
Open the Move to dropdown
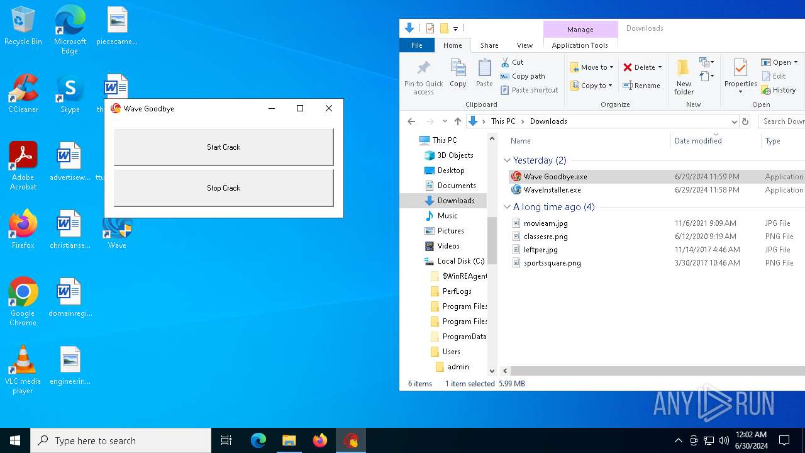[x=592, y=67]
